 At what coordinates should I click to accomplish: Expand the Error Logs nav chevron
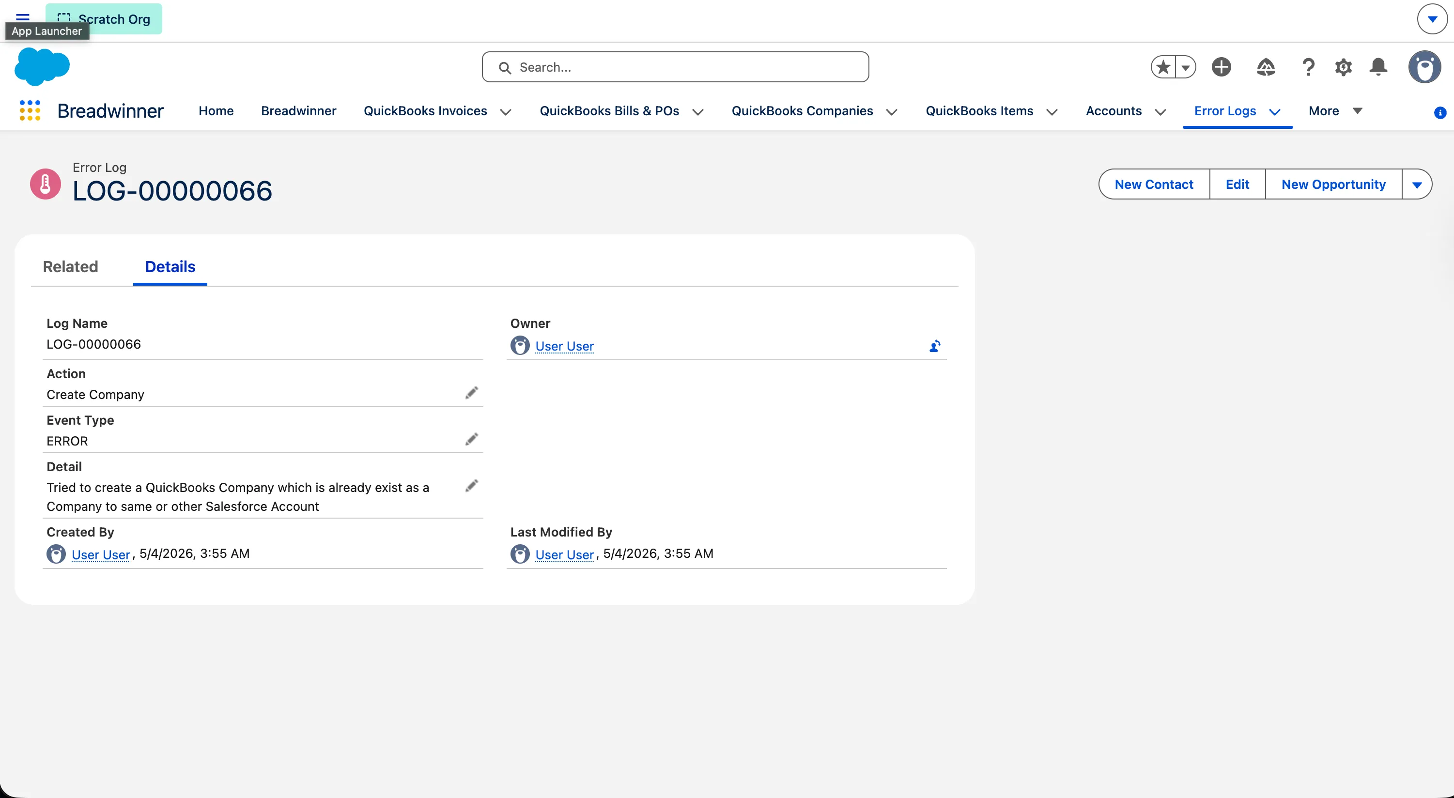point(1274,112)
